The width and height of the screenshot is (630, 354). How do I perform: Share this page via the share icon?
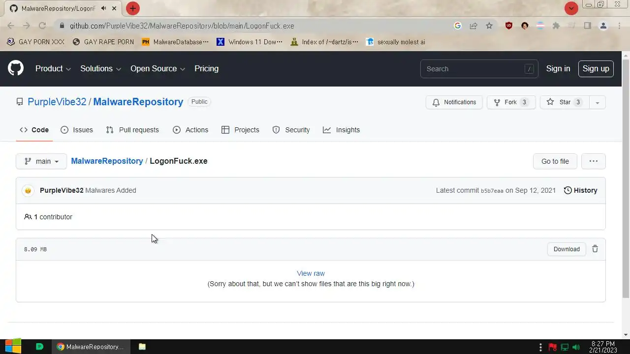[473, 26]
